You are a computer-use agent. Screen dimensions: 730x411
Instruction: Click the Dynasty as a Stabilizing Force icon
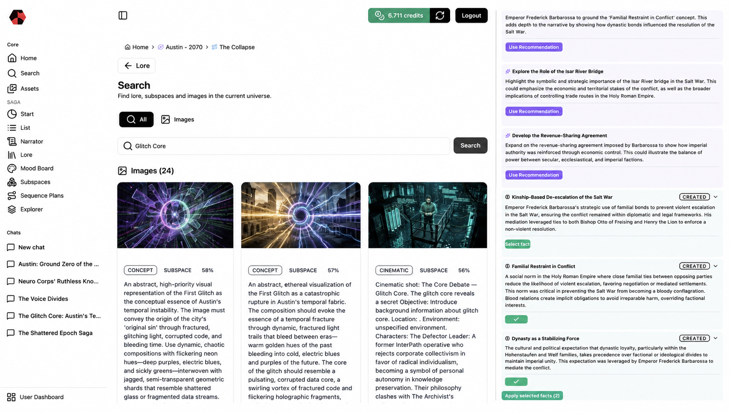(x=507, y=338)
